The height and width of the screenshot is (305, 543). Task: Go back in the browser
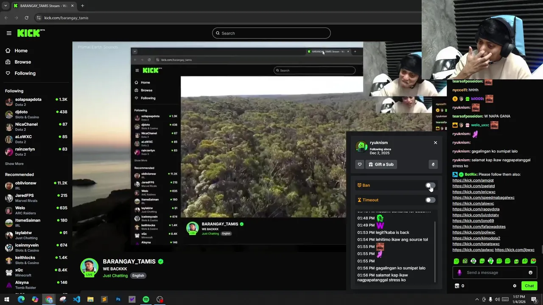coord(6,18)
